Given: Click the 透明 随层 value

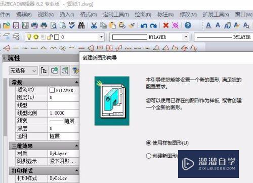Looking at the screenshot, I should 63,136.
